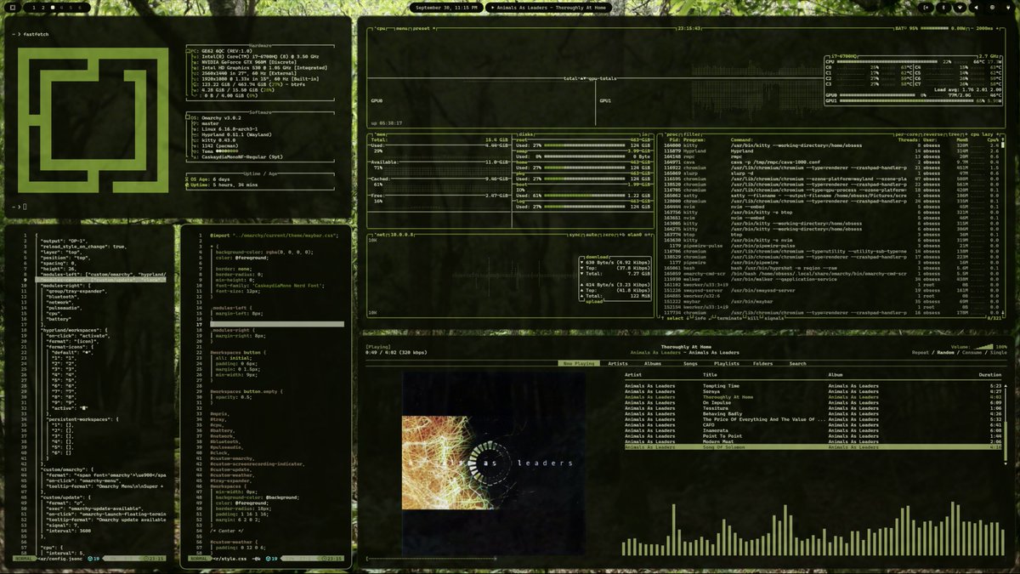Adjust the rmpc volume bar indicator
1020x574 pixels.
[983, 346]
